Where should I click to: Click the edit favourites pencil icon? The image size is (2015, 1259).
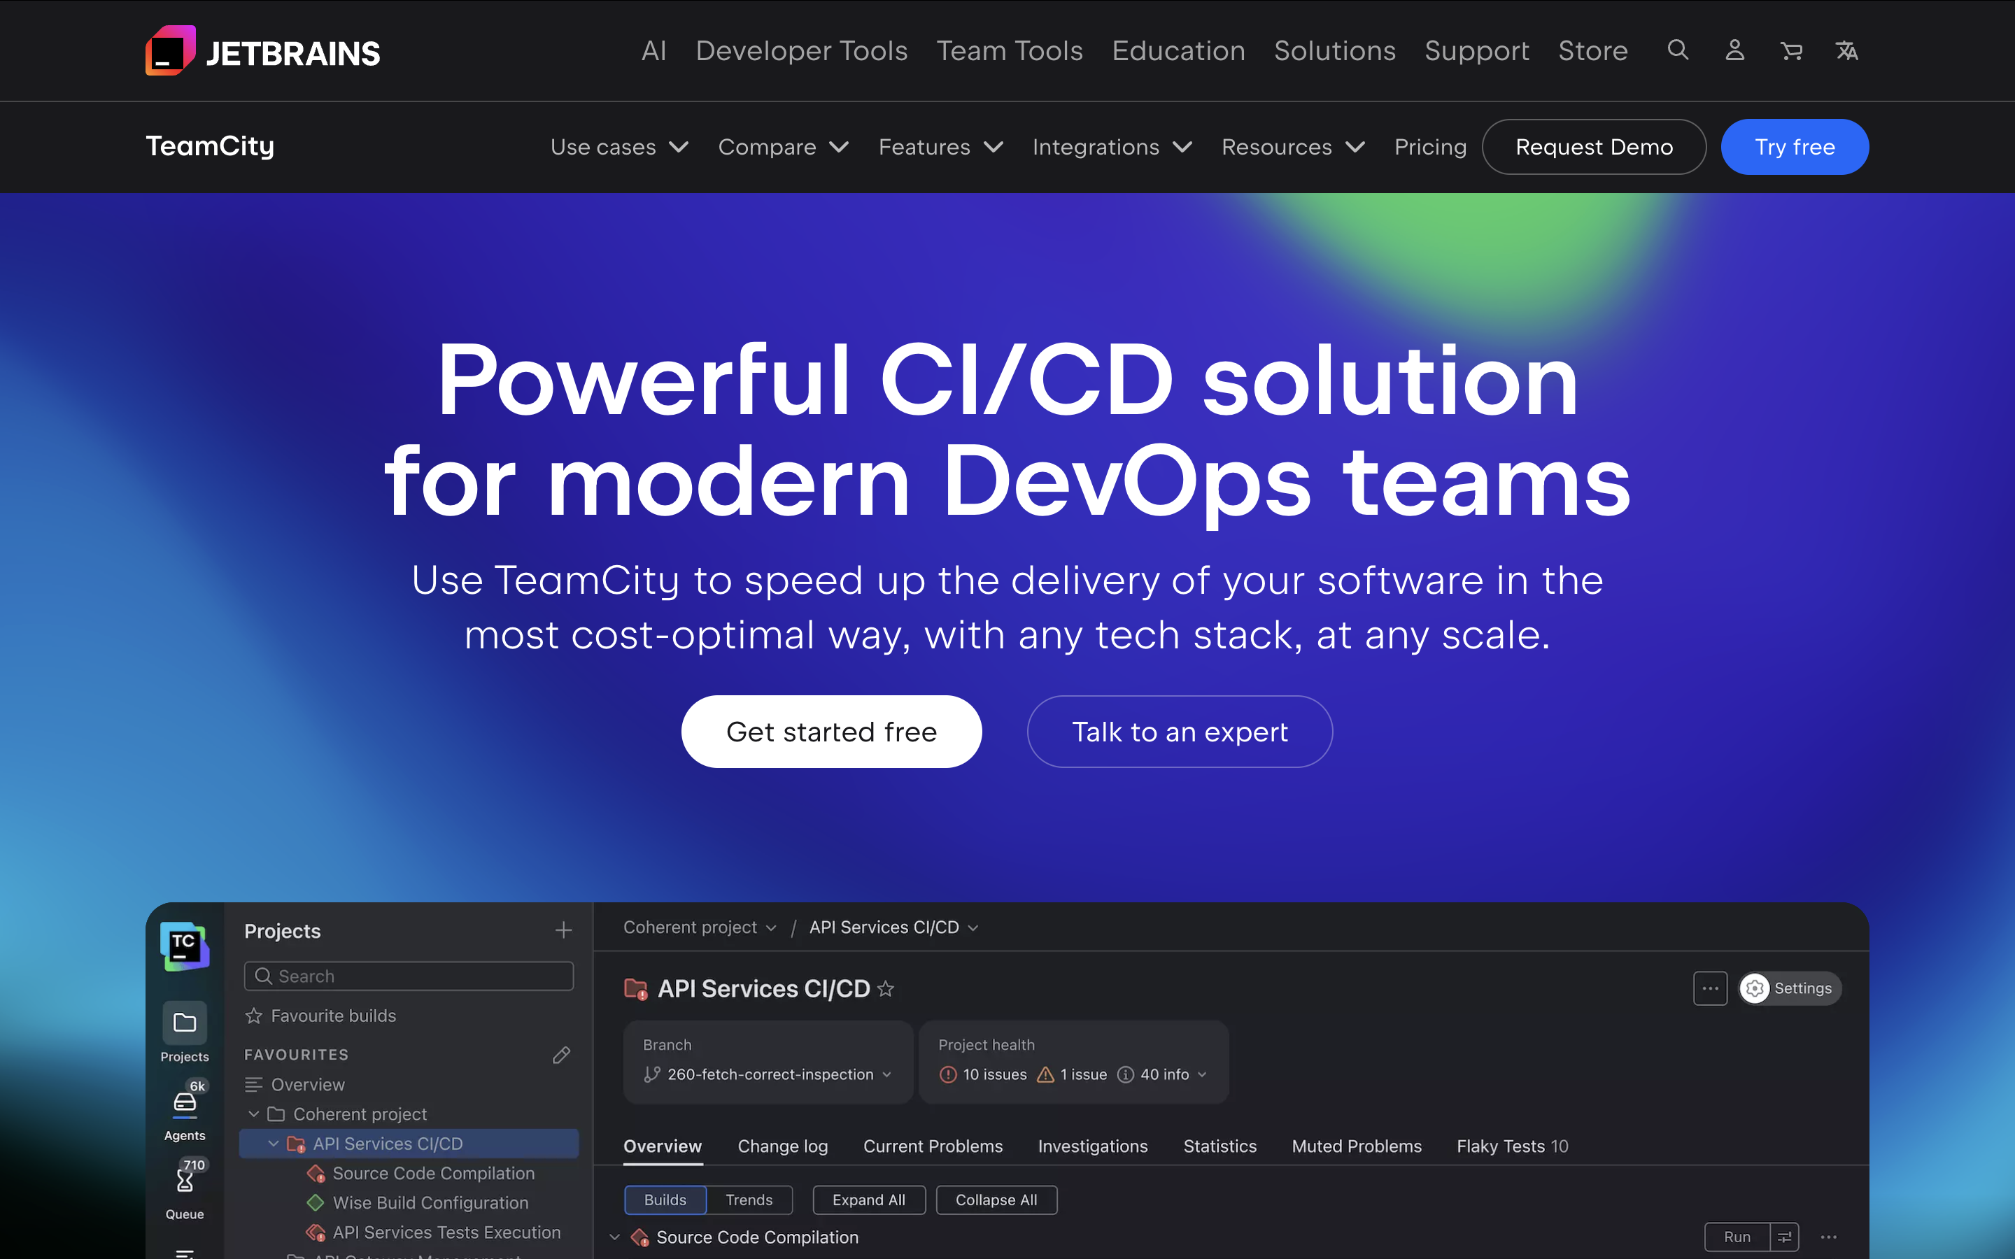point(561,1055)
